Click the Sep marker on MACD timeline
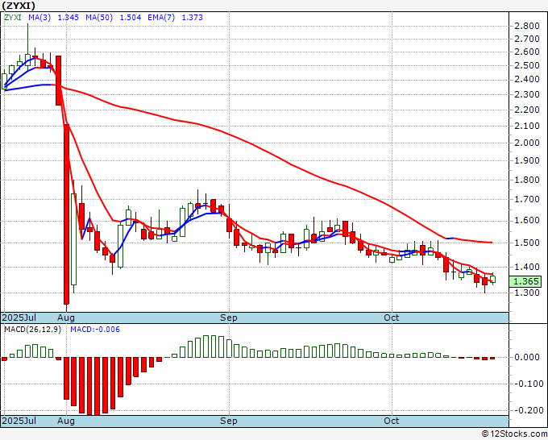The width and height of the screenshot is (548, 440). [229, 421]
